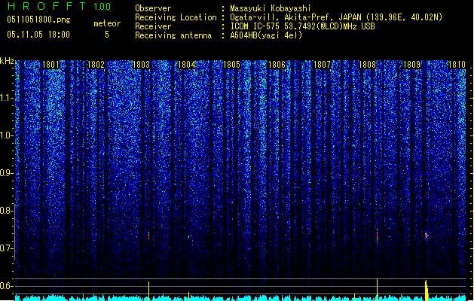Click the 1810 time marker
This screenshot has height=301, width=474.
(457, 65)
